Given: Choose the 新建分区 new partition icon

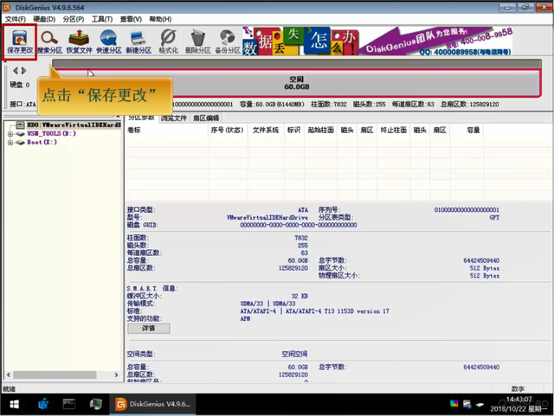Looking at the screenshot, I should tap(138, 42).
